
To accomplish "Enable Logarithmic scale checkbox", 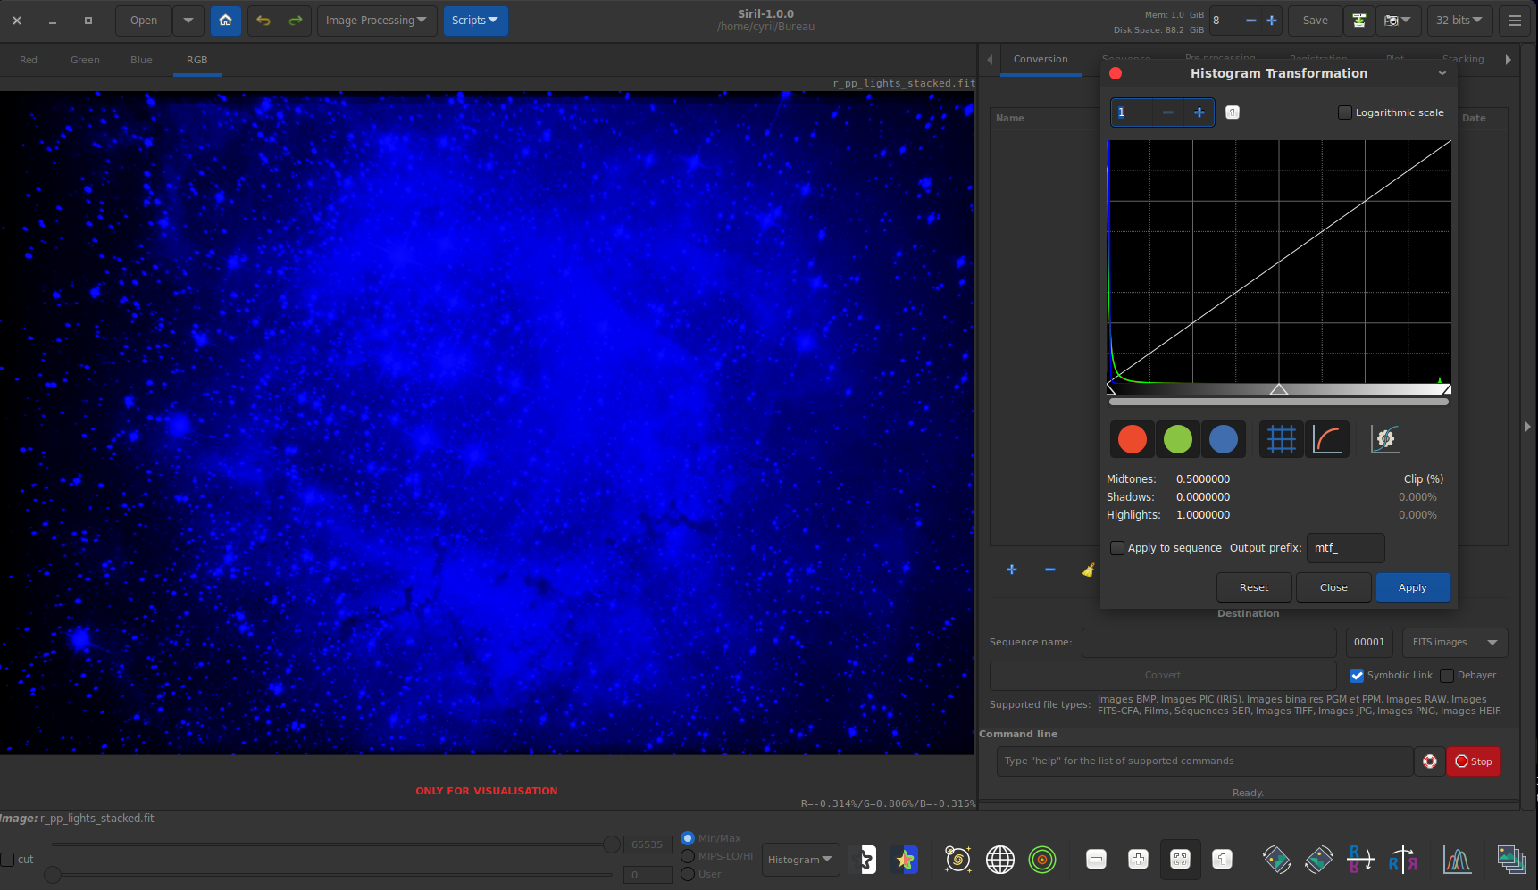I will tap(1345, 112).
